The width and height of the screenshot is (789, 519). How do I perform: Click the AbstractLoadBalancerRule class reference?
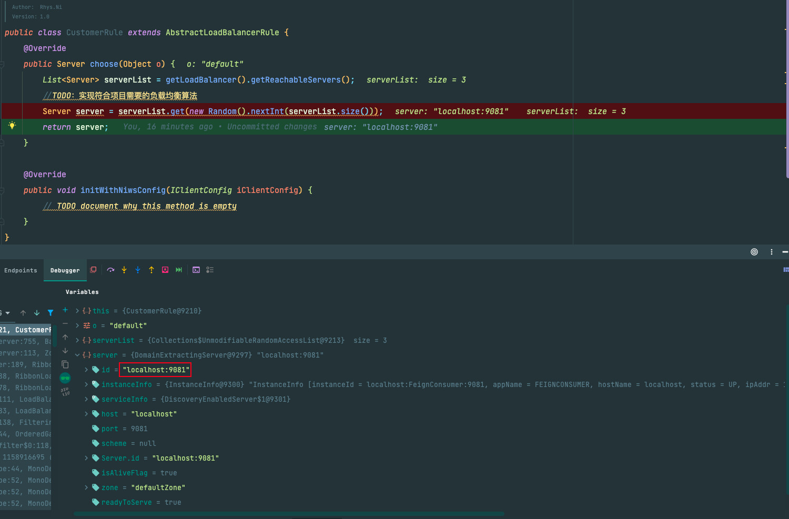tap(222, 33)
